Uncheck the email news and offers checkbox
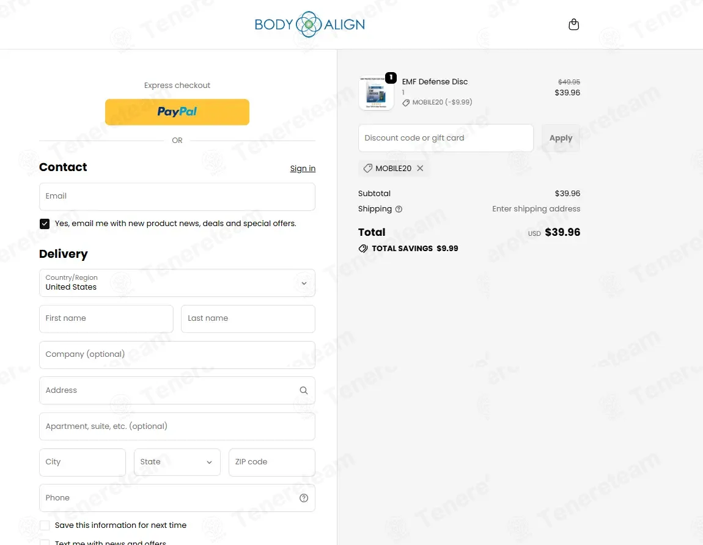This screenshot has height=545, width=703. pos(45,224)
